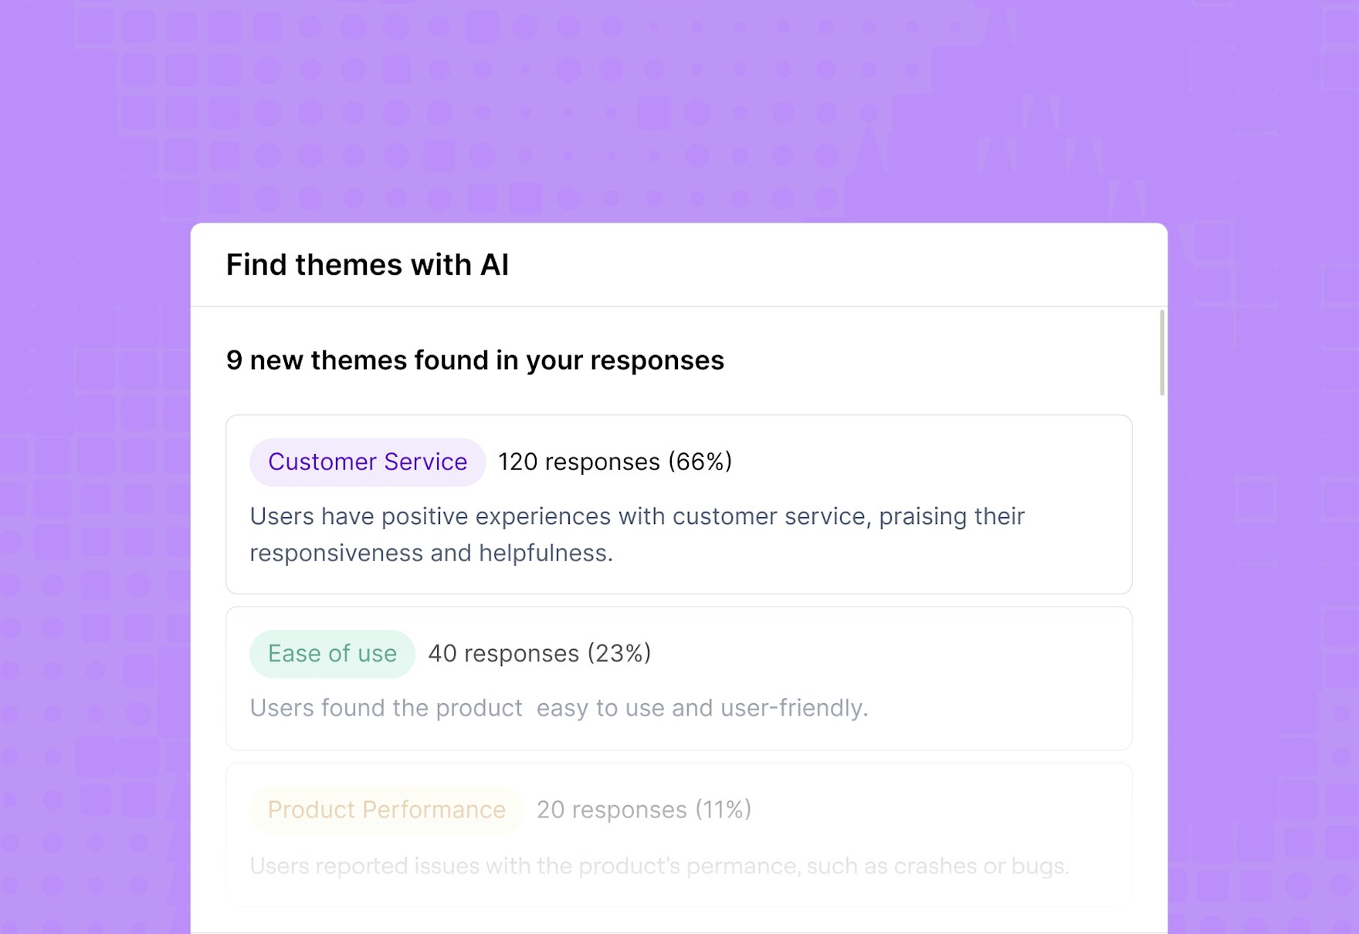
Task: Select the Ease of use theme tag
Action: [332, 654]
